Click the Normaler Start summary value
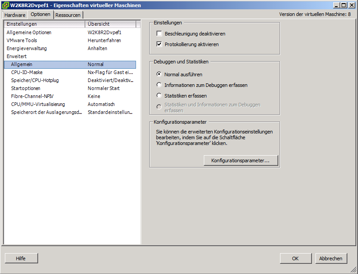This screenshot has height=274, width=358. point(104,88)
